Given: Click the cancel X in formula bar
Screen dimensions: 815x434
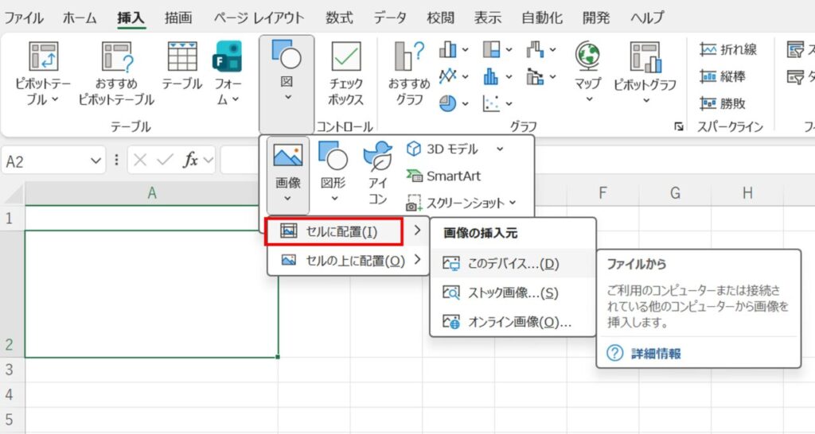Looking at the screenshot, I should 140,161.
